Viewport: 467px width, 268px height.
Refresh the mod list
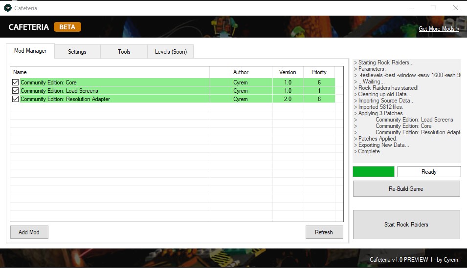tap(324, 232)
